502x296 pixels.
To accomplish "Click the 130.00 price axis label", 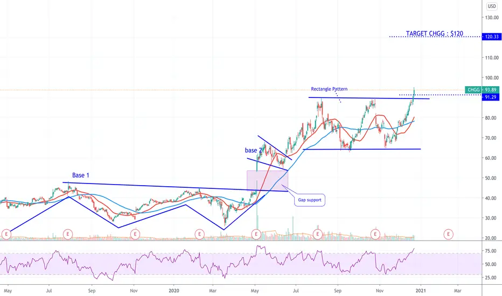I will click(x=492, y=18).
